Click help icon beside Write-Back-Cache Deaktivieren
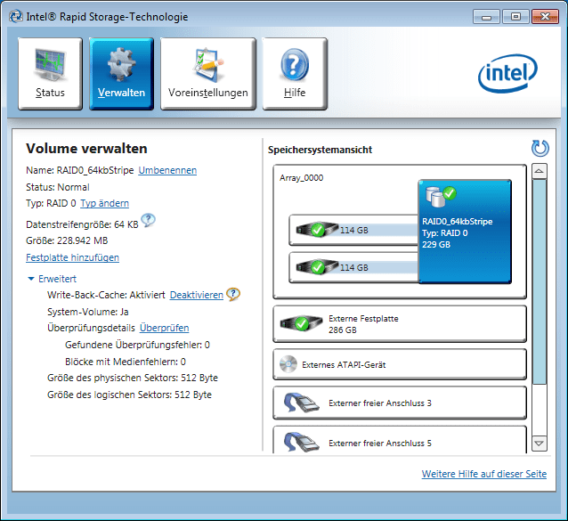Image resolution: width=568 pixels, height=521 pixels. [233, 294]
